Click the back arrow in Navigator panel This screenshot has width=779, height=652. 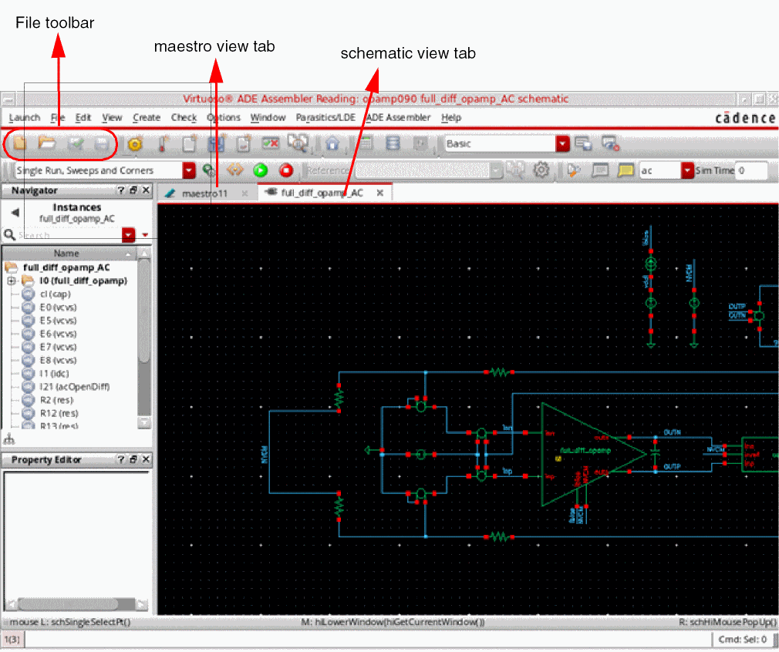[15, 213]
